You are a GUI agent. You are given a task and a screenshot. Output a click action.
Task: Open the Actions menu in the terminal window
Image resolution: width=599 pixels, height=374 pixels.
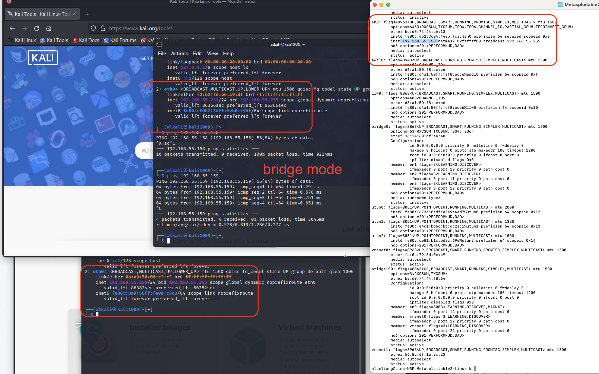pyautogui.click(x=179, y=54)
